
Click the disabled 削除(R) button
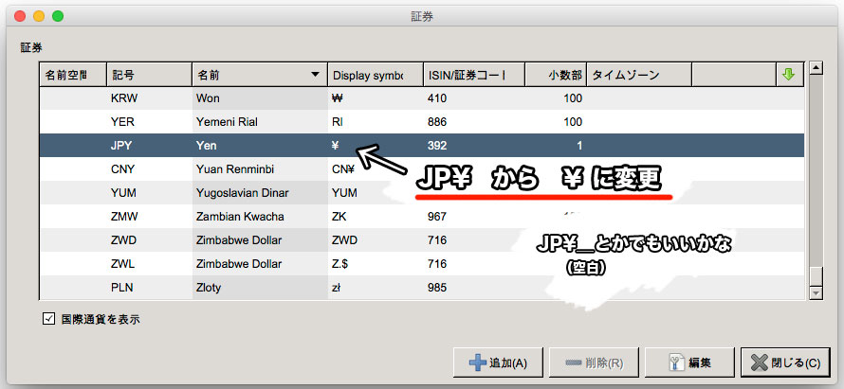coord(593,362)
